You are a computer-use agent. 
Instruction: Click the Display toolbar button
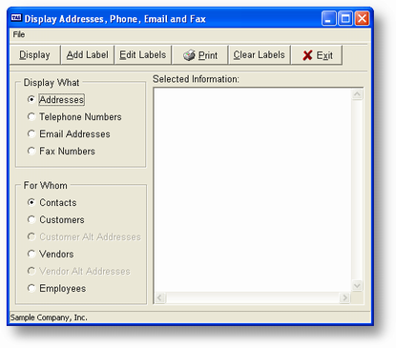34,55
